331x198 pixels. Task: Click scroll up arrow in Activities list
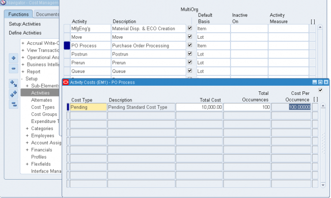(x=320, y=27)
